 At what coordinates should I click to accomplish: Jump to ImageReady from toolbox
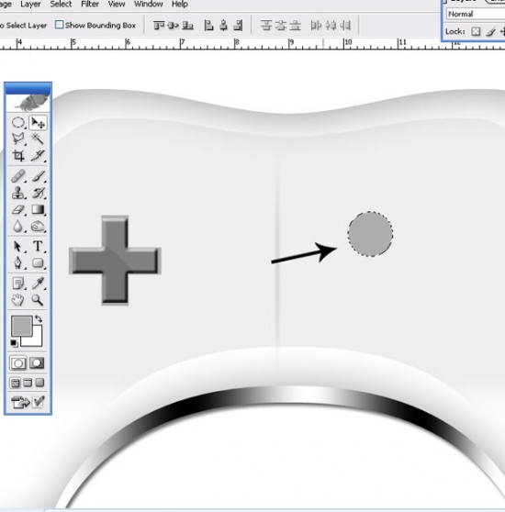click(x=20, y=402)
